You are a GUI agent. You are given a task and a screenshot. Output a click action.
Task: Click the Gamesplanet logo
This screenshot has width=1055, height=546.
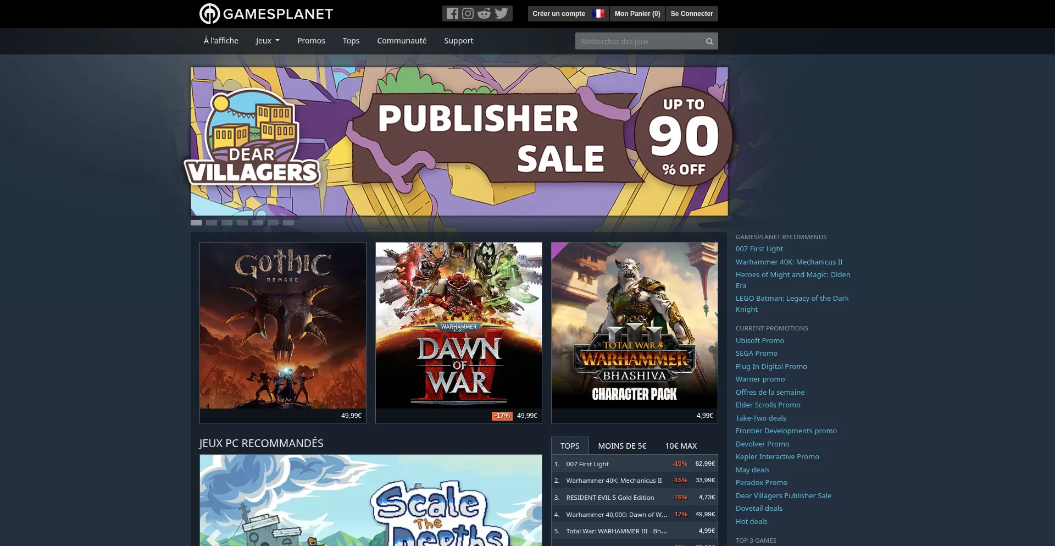point(266,14)
